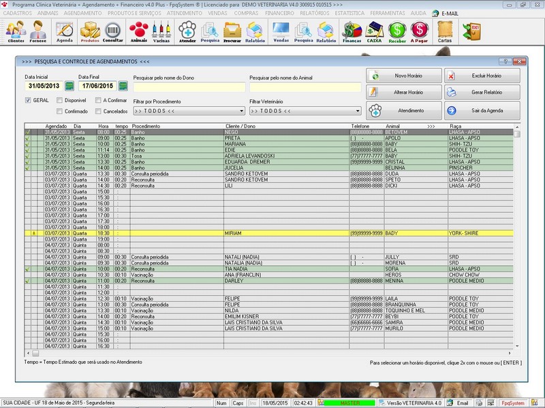Open the Cartas scroll icon

click(445, 31)
